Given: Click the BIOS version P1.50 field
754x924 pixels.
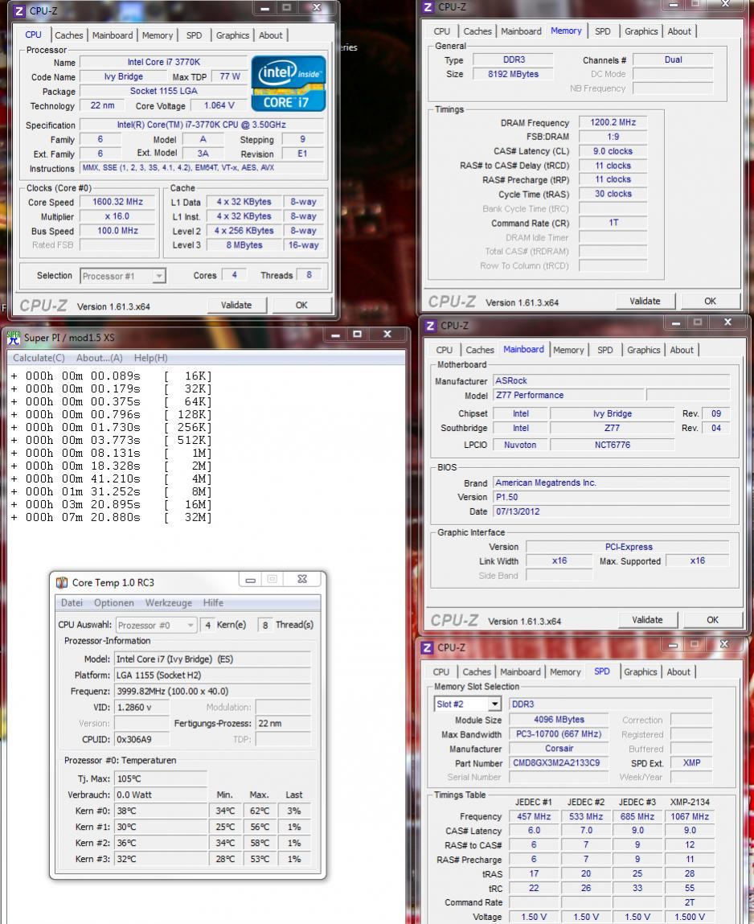Looking at the screenshot, I should [x=612, y=497].
